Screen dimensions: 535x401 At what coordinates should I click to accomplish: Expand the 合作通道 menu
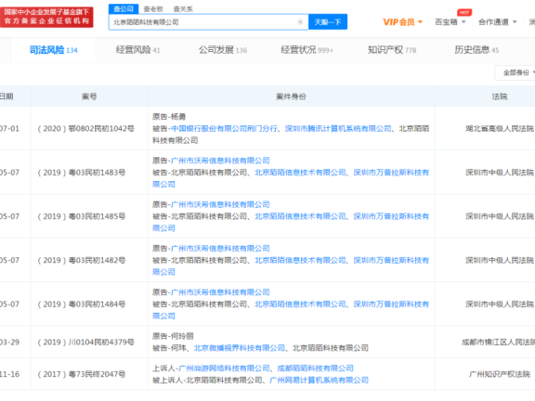pyautogui.click(x=498, y=22)
